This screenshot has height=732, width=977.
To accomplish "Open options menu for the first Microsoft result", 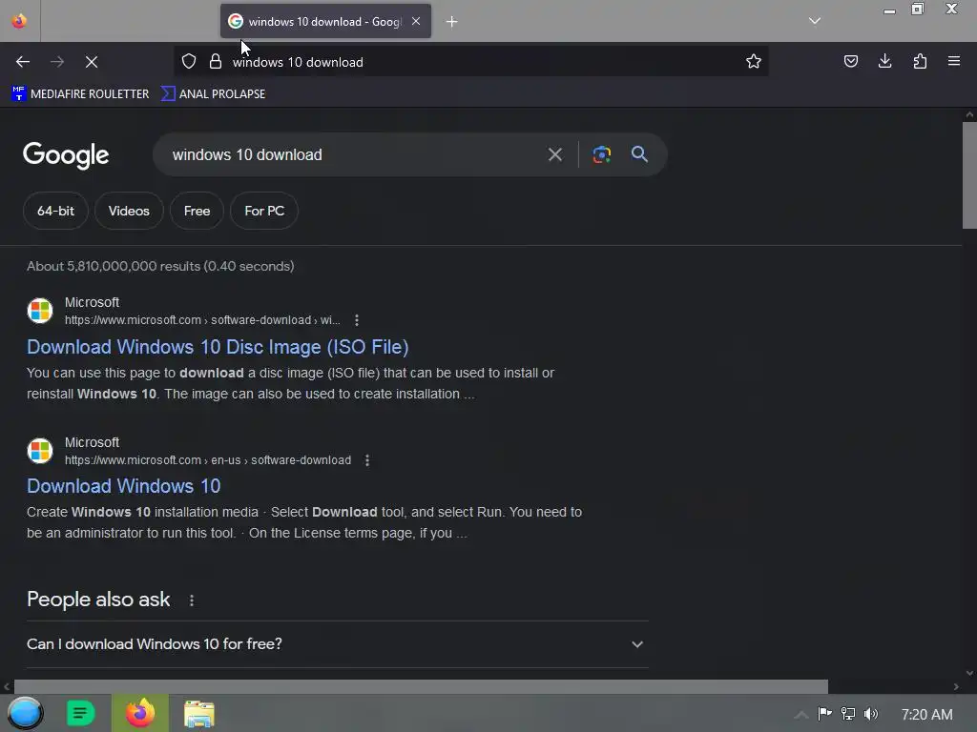I will (357, 320).
